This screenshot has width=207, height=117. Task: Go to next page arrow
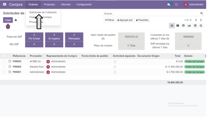coord(201,20)
